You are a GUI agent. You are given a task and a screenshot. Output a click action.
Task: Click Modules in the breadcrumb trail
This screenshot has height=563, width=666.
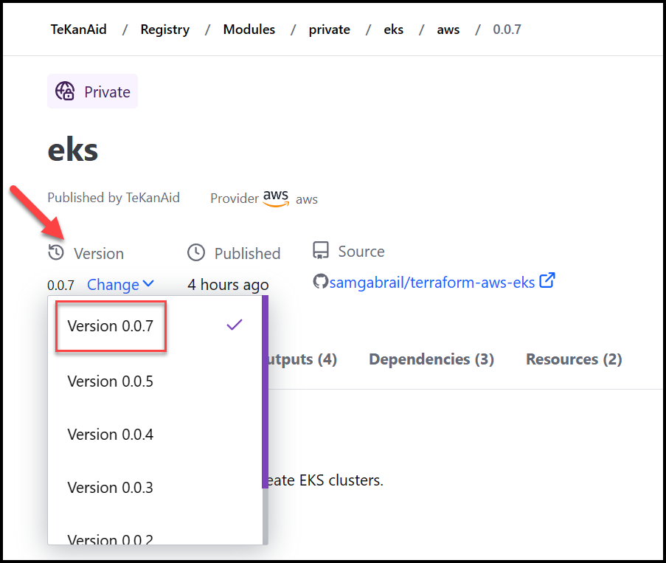(249, 29)
